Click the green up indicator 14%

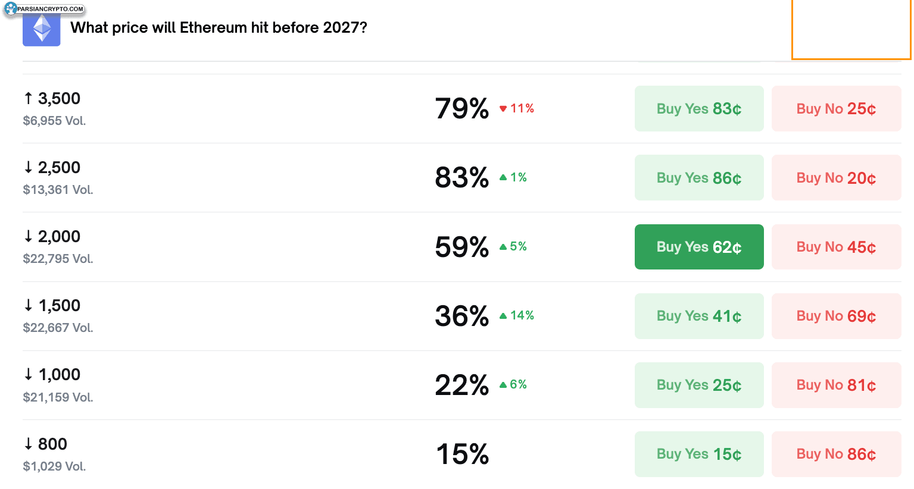(x=517, y=315)
